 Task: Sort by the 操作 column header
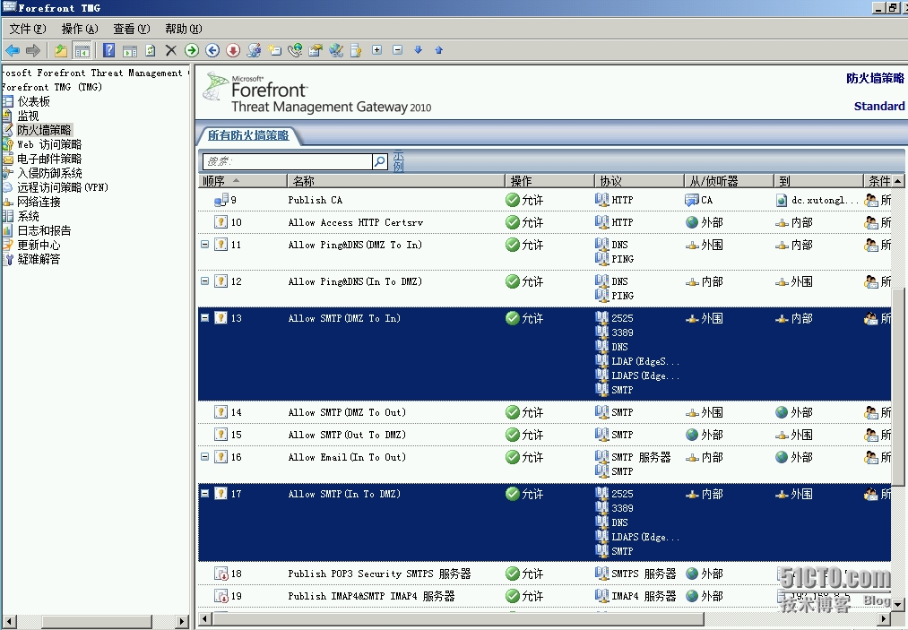pos(549,181)
